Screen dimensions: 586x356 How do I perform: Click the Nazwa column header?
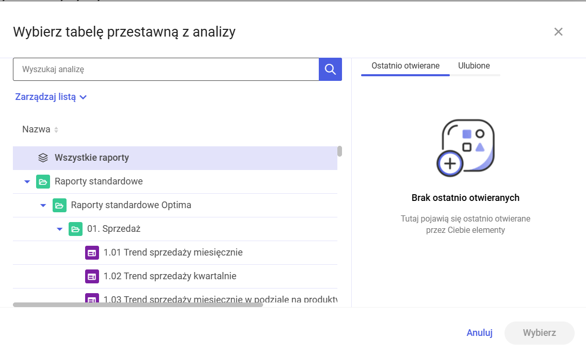(36, 129)
